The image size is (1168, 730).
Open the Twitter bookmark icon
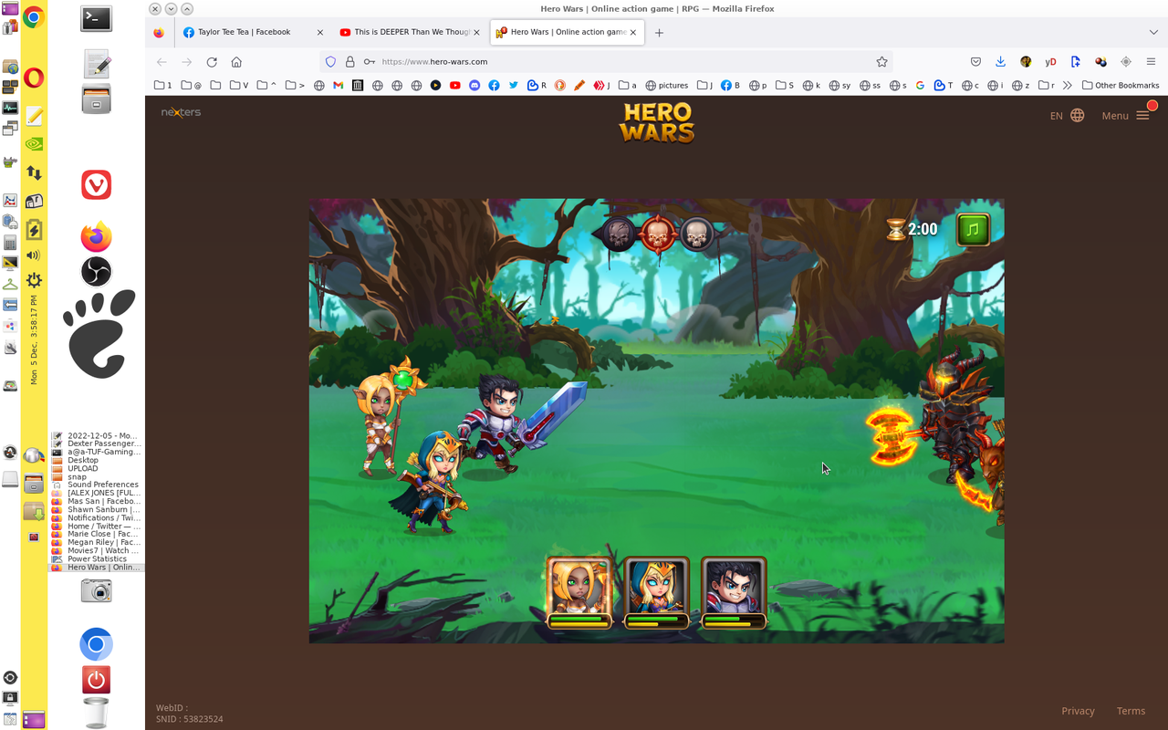(514, 86)
